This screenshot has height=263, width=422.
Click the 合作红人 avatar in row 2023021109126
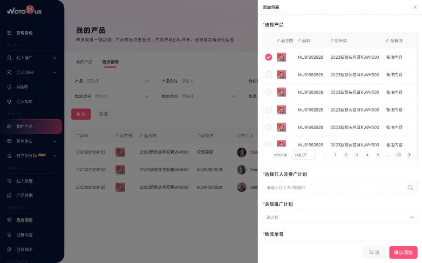click(x=242, y=187)
